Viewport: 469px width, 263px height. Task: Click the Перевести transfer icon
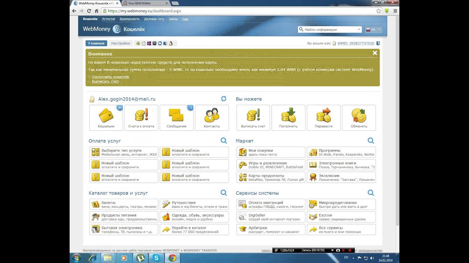(x=324, y=118)
